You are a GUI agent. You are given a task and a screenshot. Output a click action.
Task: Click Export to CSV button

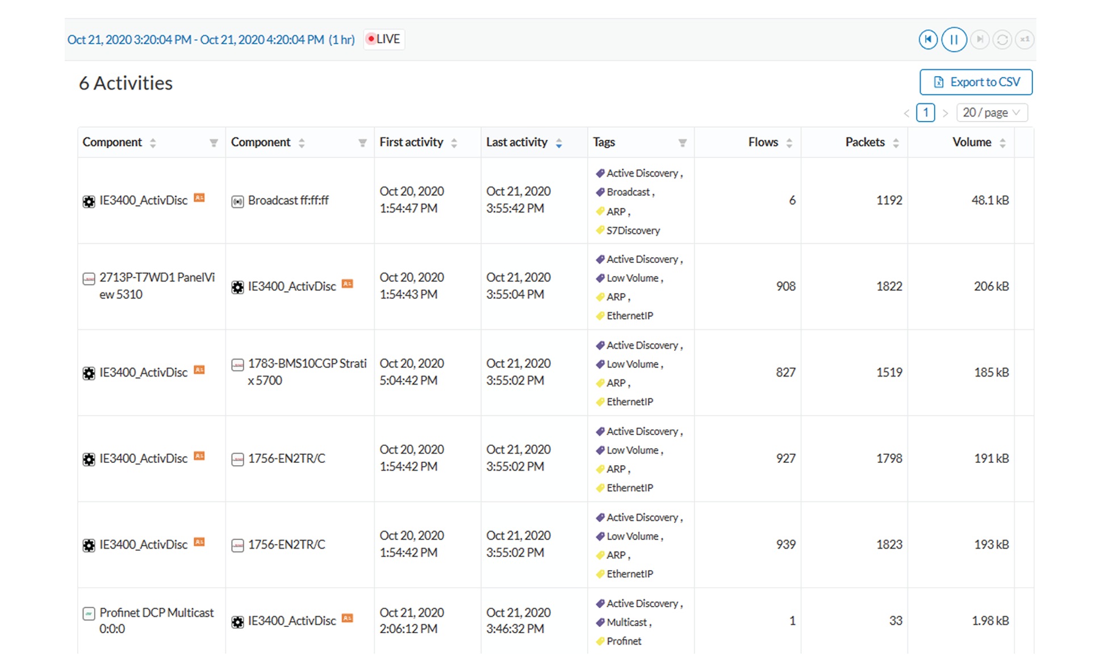tap(976, 82)
